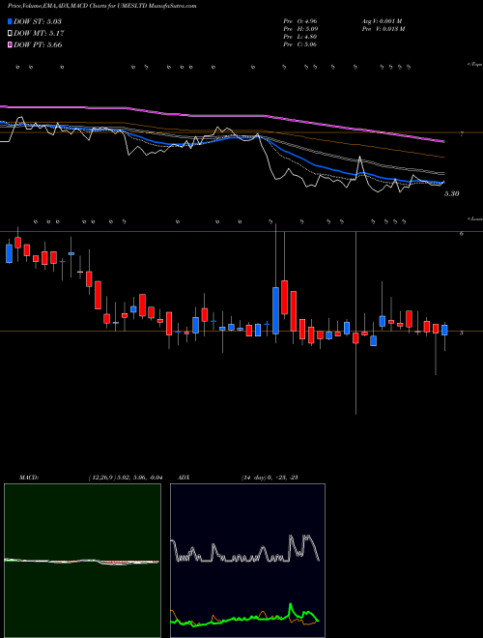Open the green MACD indicator chart
This screenshot has height=638, width=483.
coord(82,561)
